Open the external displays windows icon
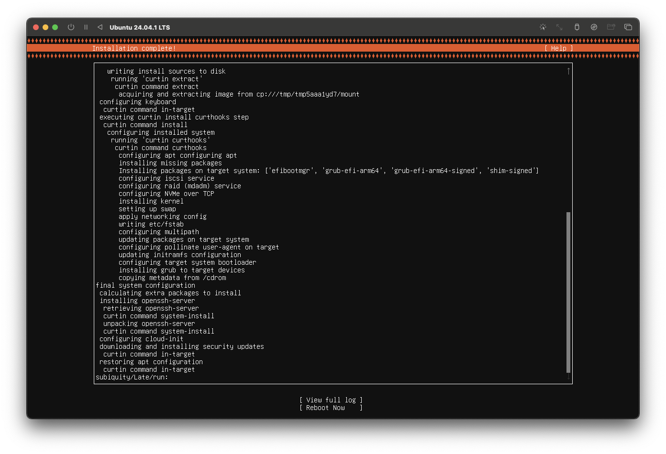 628,27
